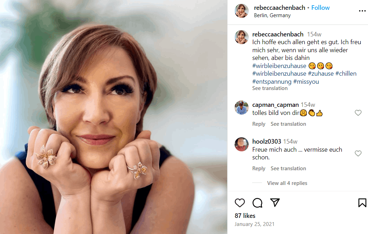Click rebeccaachenbach's avatar beside the caption
Viewport: 368px width, 234px height.
click(241, 37)
